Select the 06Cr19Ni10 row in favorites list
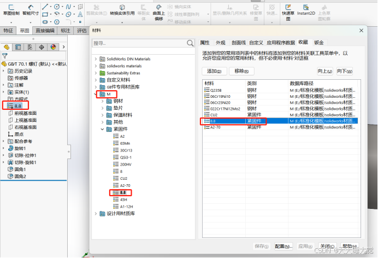 pos(280,96)
